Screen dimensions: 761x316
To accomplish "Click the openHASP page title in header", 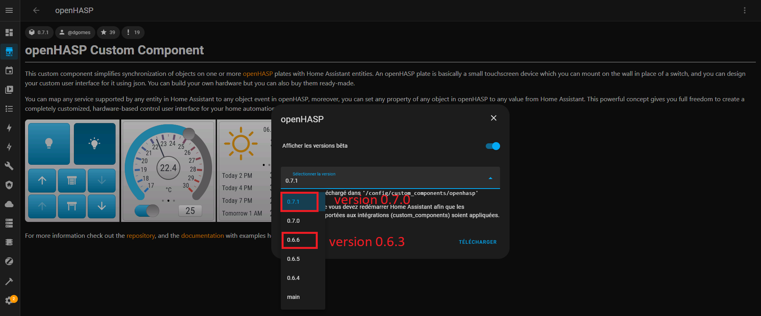I will [x=74, y=10].
